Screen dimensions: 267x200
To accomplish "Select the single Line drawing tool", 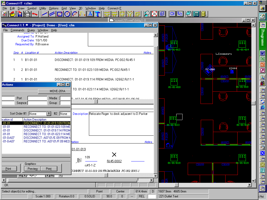I will tap(44, 14).
